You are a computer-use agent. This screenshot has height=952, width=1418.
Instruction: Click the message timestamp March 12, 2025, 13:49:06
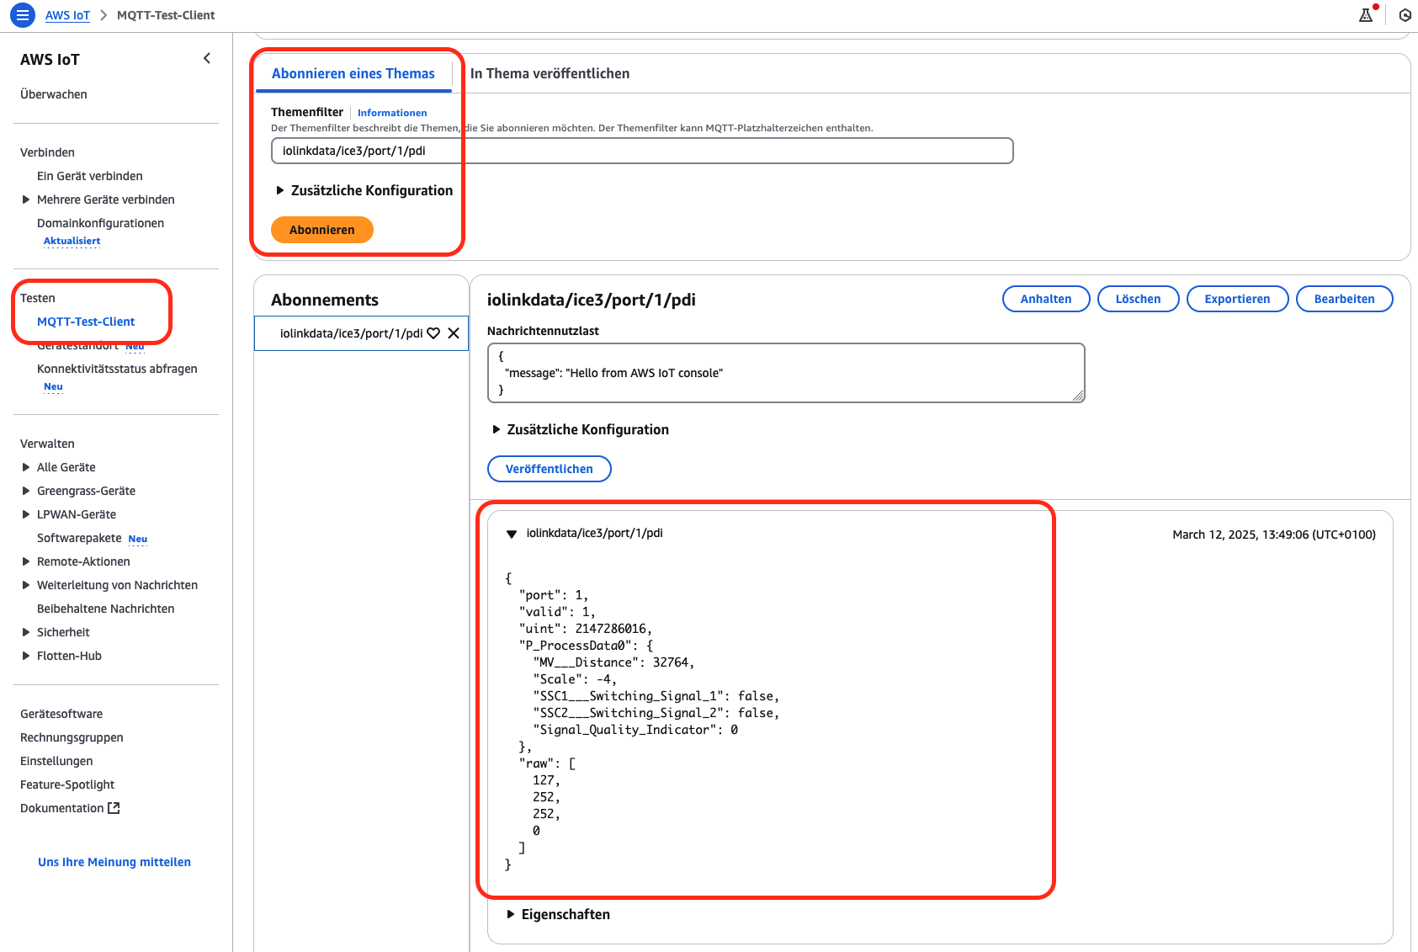click(1274, 535)
